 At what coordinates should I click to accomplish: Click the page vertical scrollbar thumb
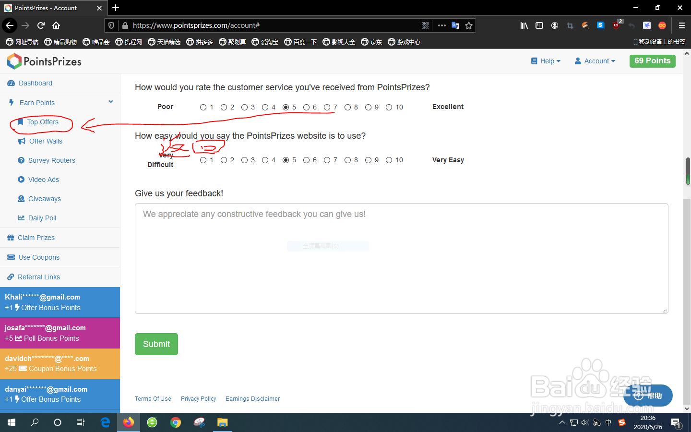(x=688, y=171)
